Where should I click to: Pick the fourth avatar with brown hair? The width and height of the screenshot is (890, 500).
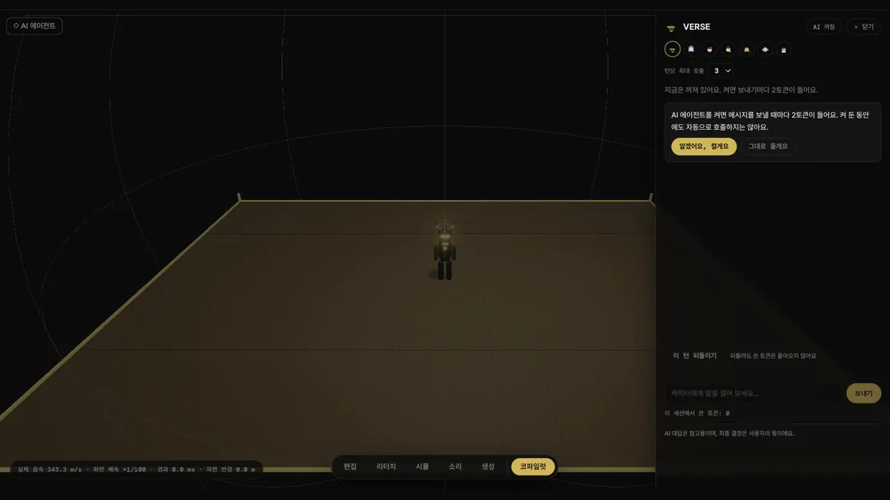coord(728,49)
